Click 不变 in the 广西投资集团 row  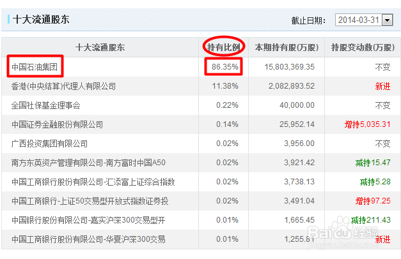(x=383, y=144)
